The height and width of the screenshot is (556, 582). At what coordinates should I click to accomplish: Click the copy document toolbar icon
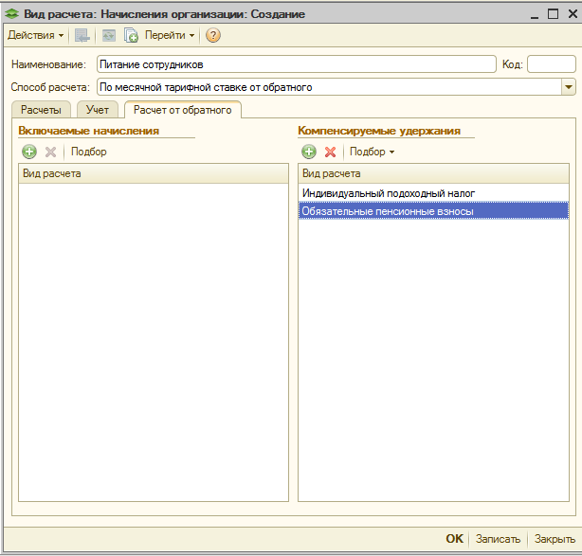pyautogui.click(x=131, y=35)
